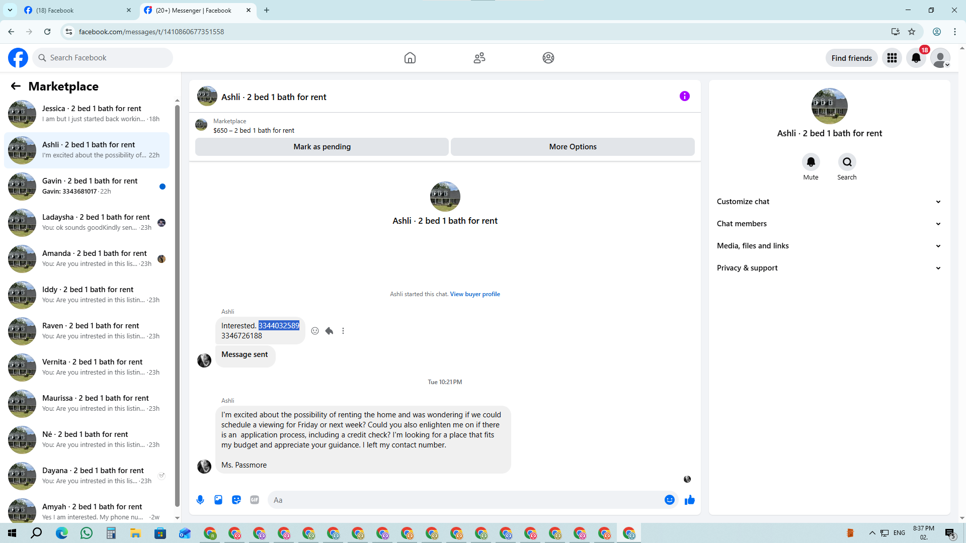
Task: React to Ashli's Interested message
Action: (315, 331)
